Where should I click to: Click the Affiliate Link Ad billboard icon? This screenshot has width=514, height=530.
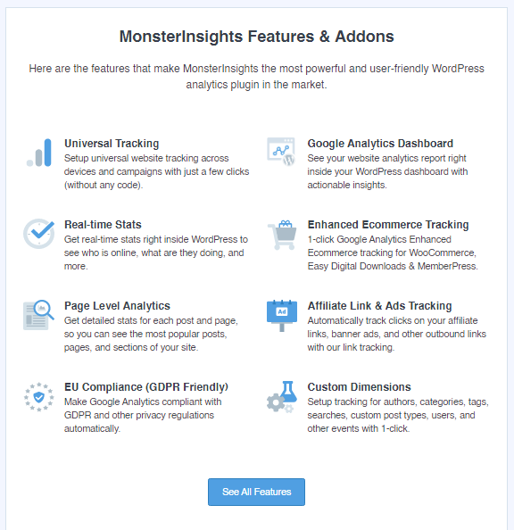pos(282,316)
